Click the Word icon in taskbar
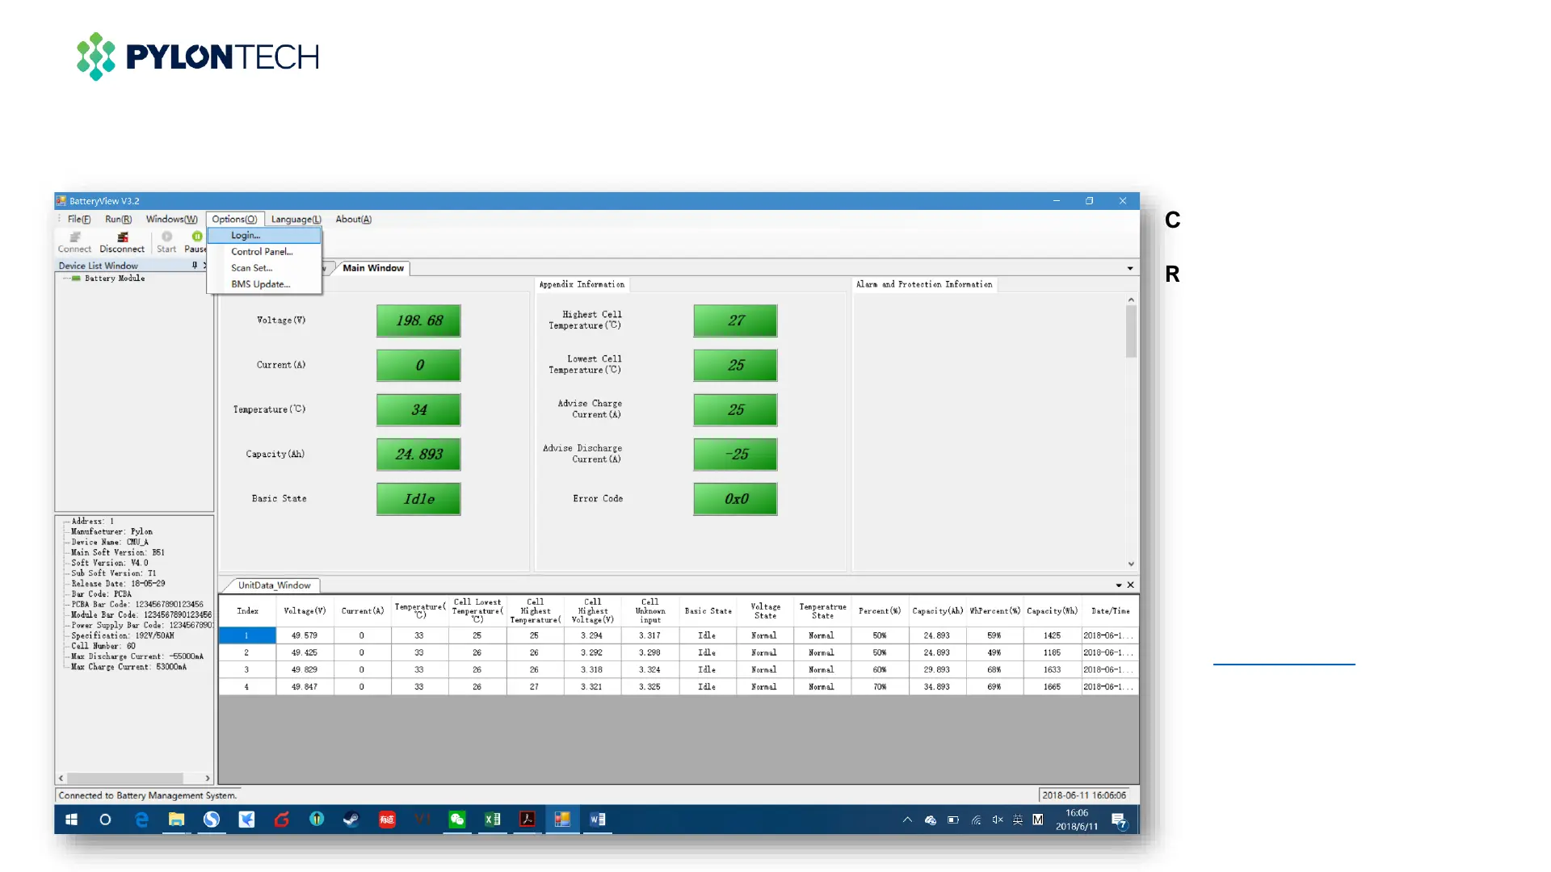Image resolution: width=1551 pixels, height=872 pixels. click(597, 820)
